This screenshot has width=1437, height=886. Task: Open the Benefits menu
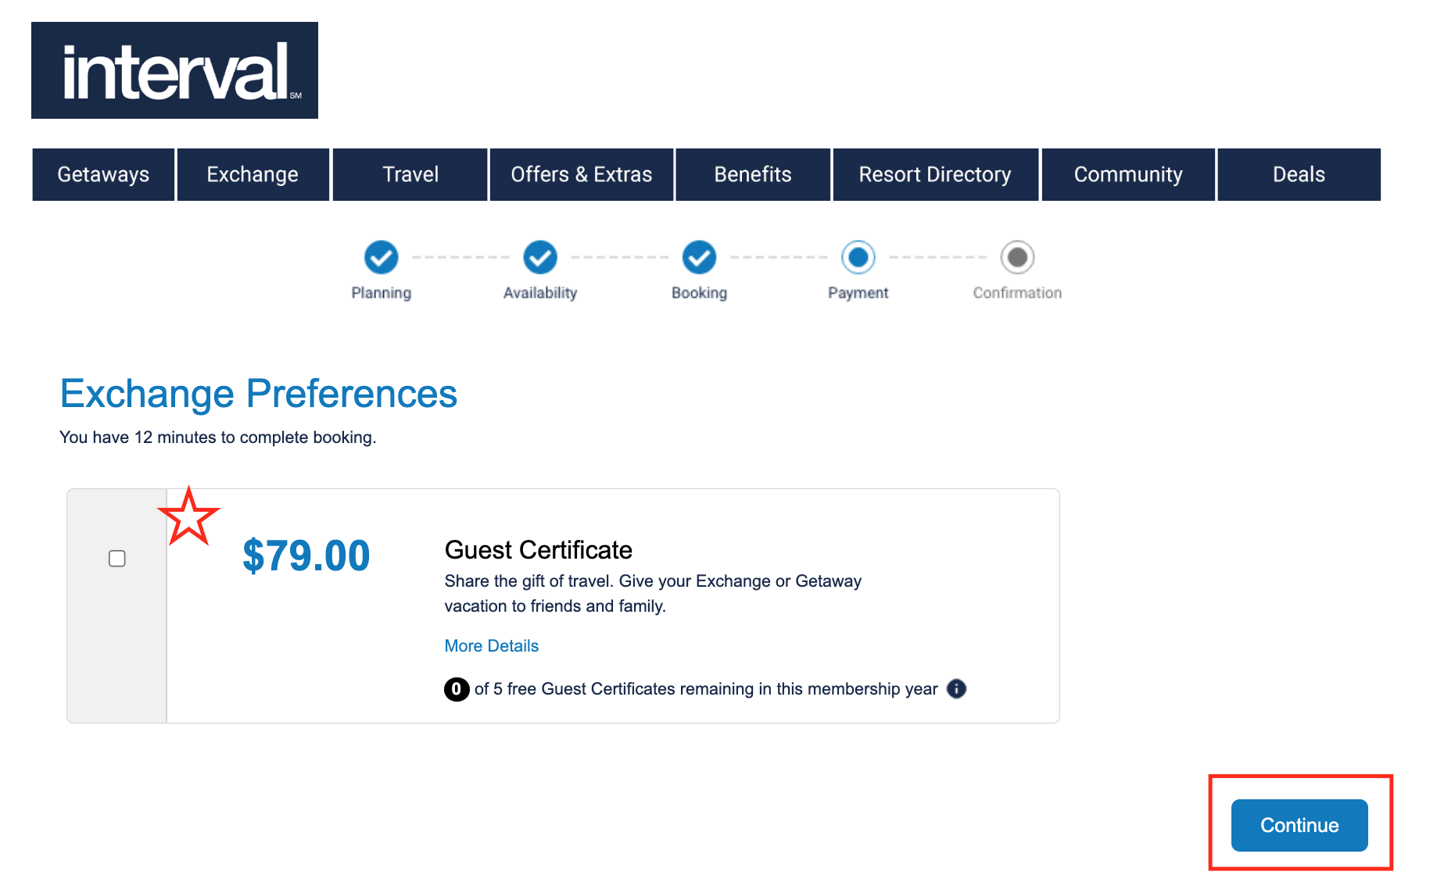point(753,174)
